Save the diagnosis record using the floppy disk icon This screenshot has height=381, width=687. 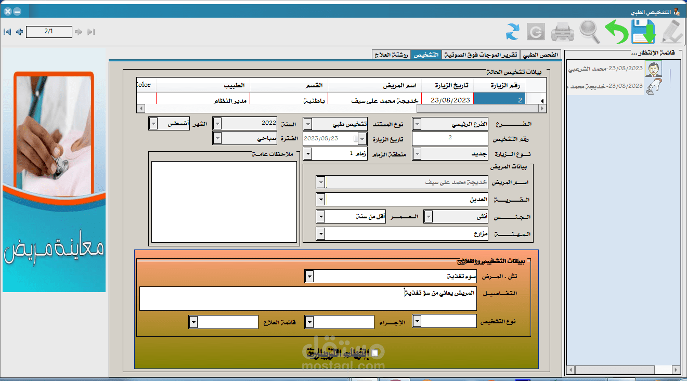click(x=643, y=31)
